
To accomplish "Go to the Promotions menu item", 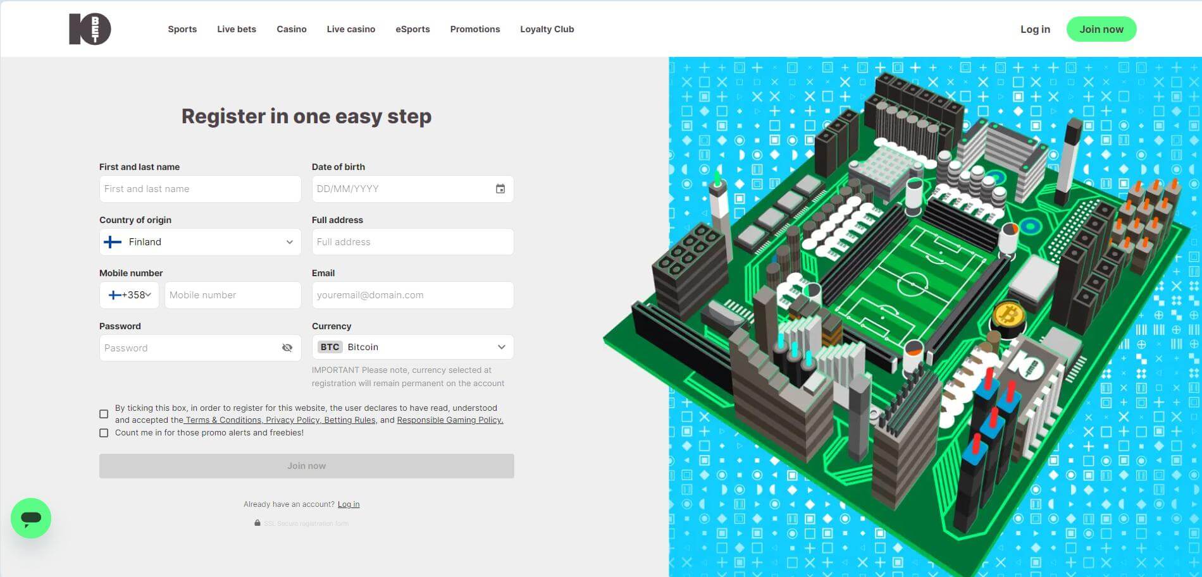I will [x=474, y=29].
